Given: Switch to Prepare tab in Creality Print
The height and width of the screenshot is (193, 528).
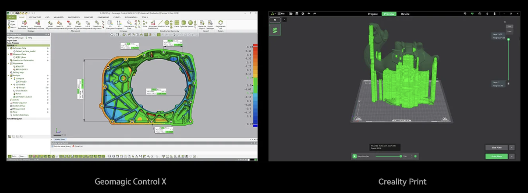Looking at the screenshot, I should pos(373,14).
